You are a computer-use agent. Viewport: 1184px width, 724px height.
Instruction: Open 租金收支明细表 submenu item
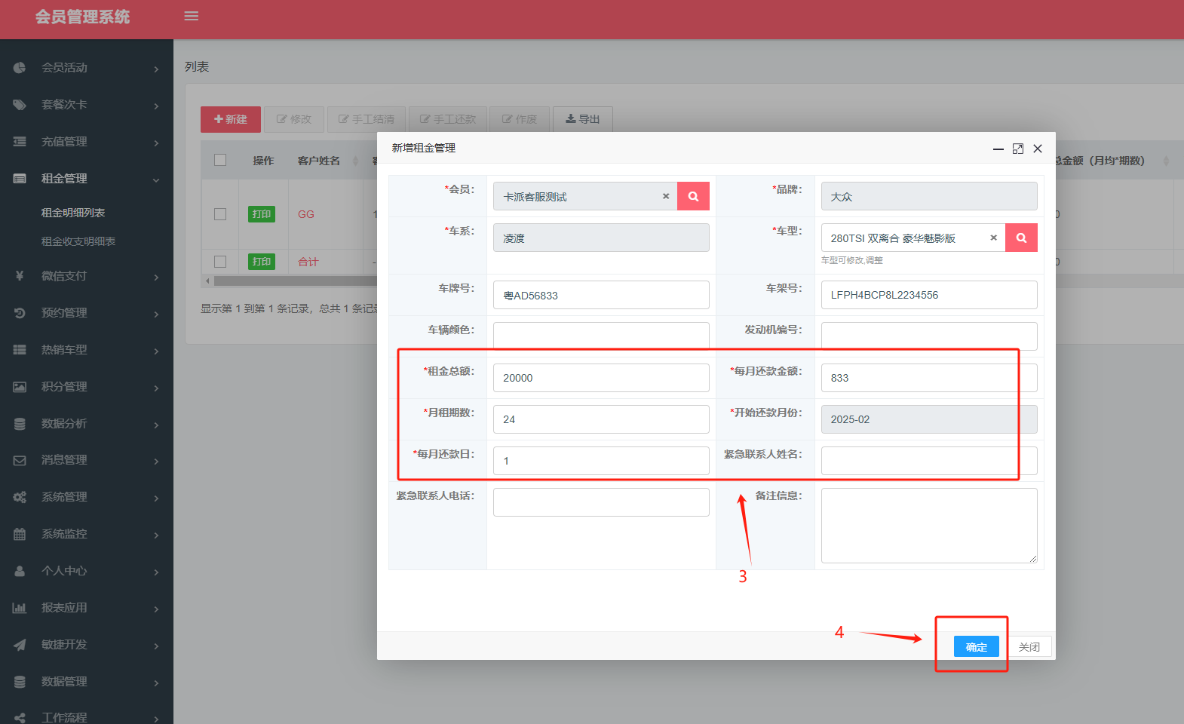78,241
